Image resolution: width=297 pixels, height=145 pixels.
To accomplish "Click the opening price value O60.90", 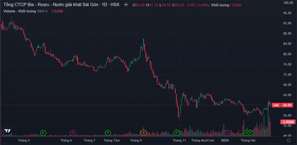I will [x=139, y=5].
